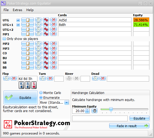The height and width of the screenshot is (138, 154).
Task: Clear the Flop cards
Action: coord(14,78)
